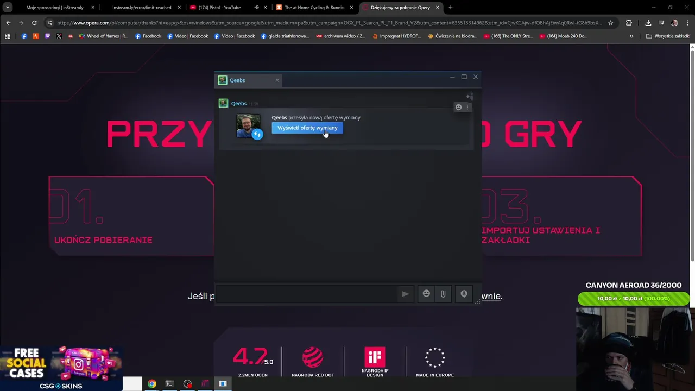
Task: Open the chat emoticon picker
Action: tap(426, 294)
